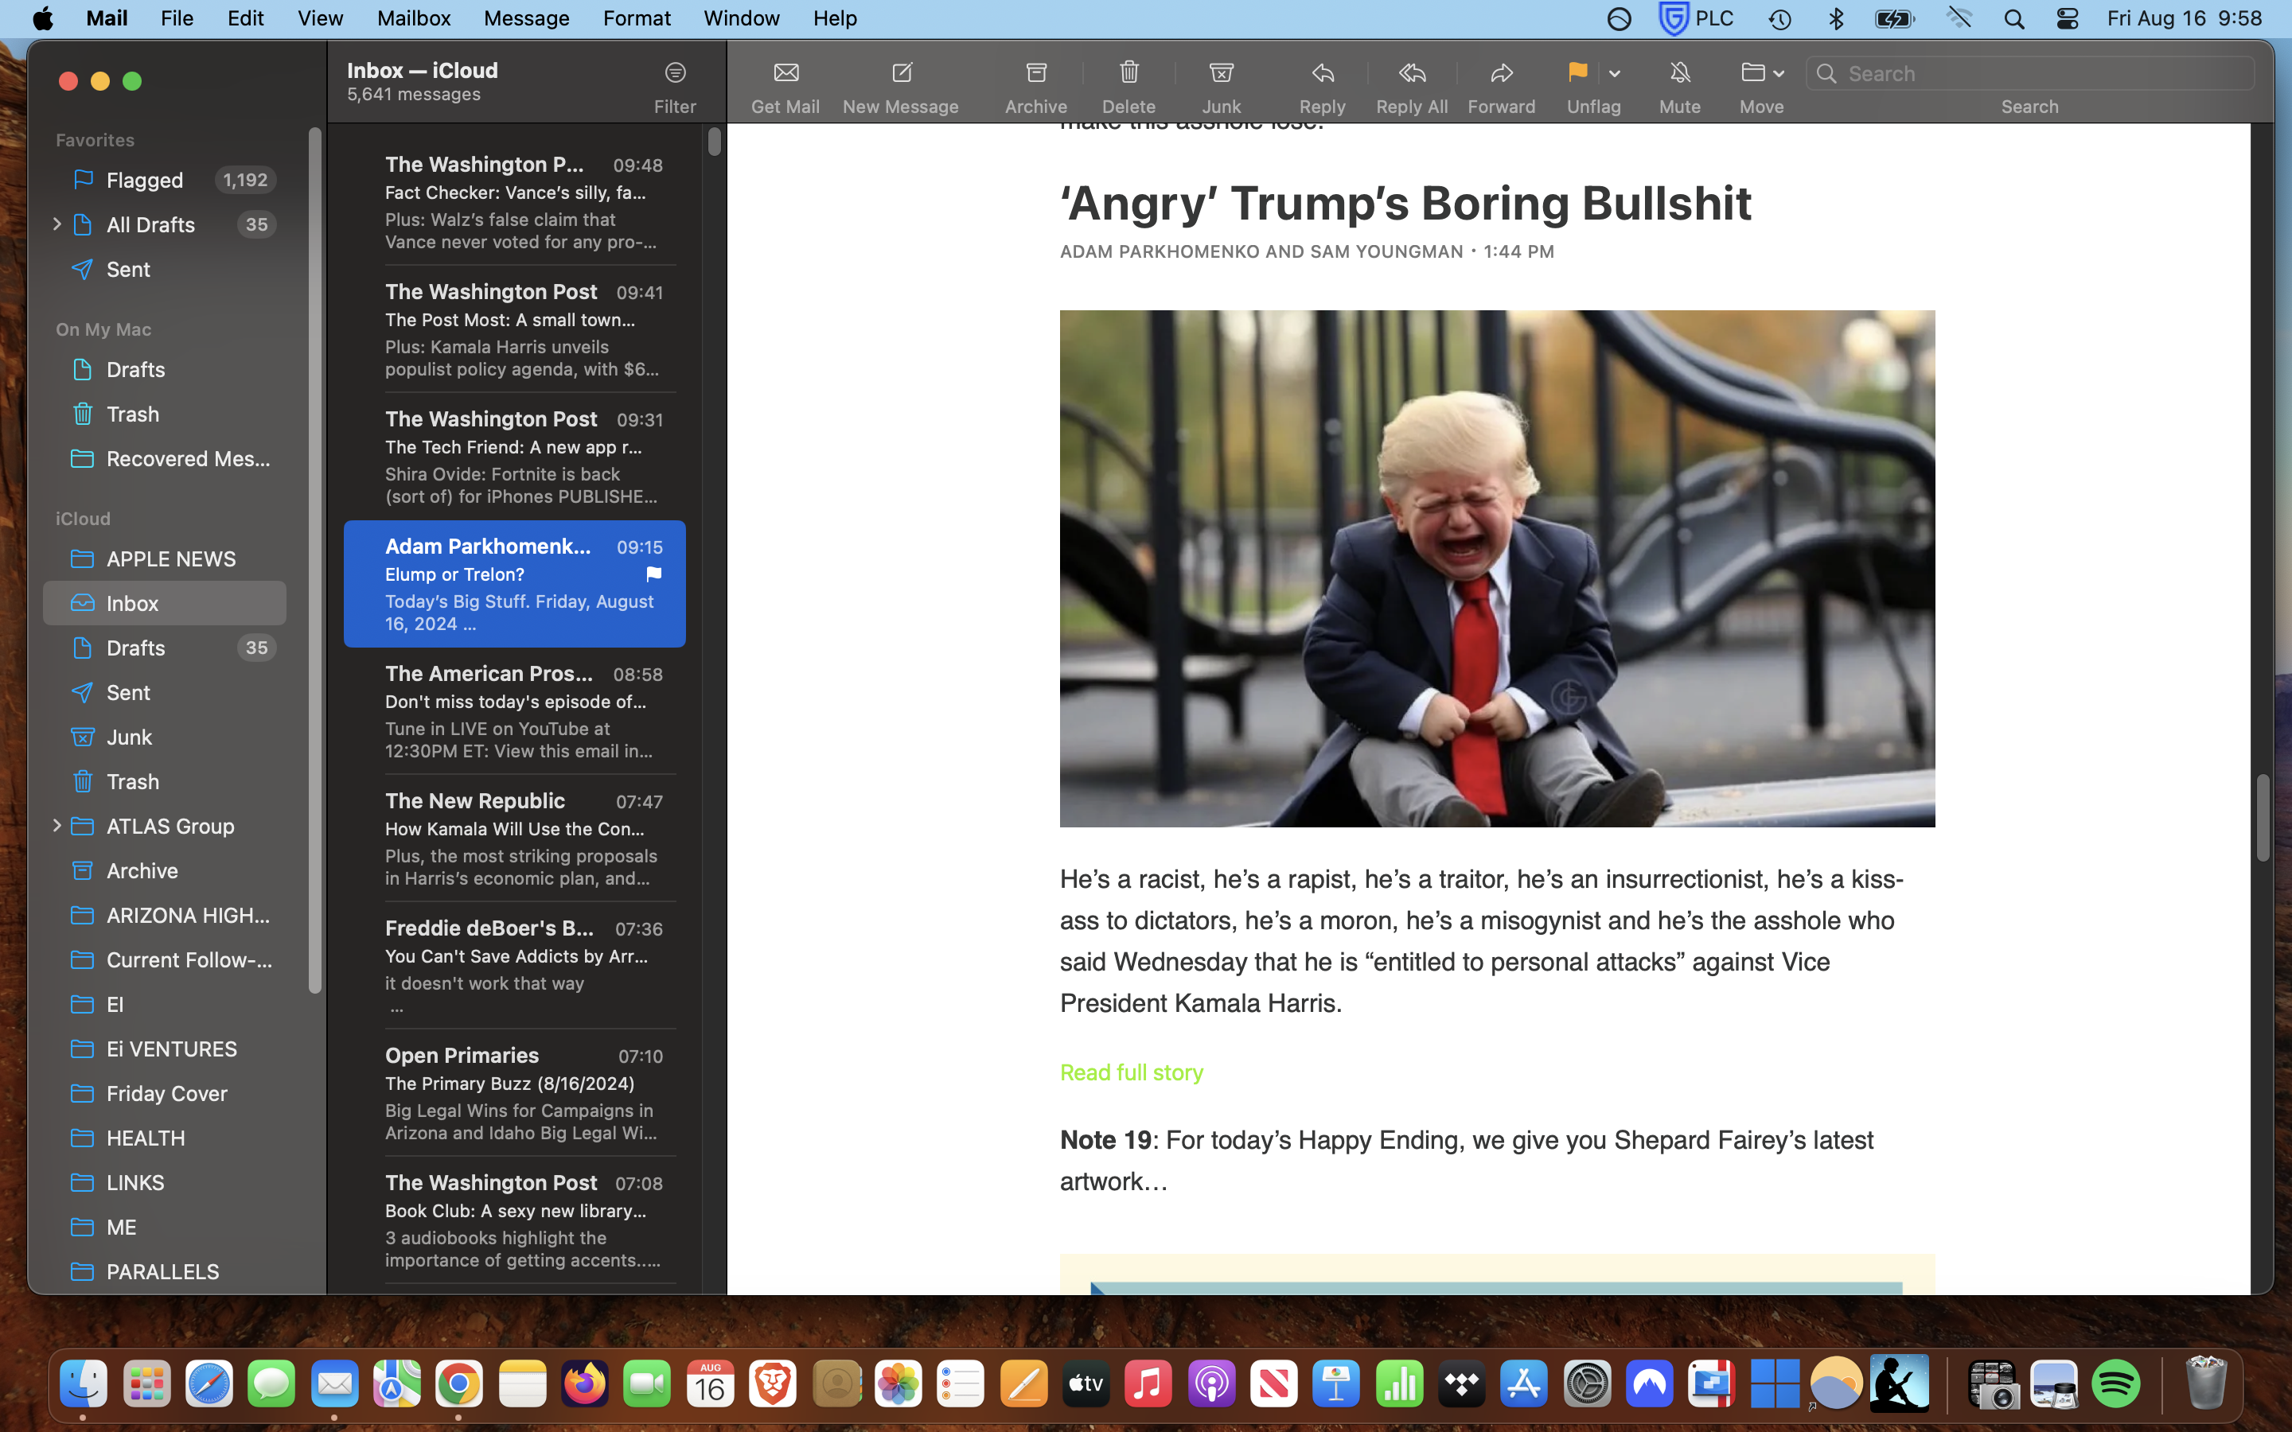
Task: Mark the email as Junk
Action: pyautogui.click(x=1221, y=73)
